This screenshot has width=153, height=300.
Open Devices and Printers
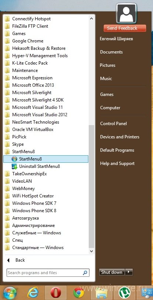click(120, 137)
